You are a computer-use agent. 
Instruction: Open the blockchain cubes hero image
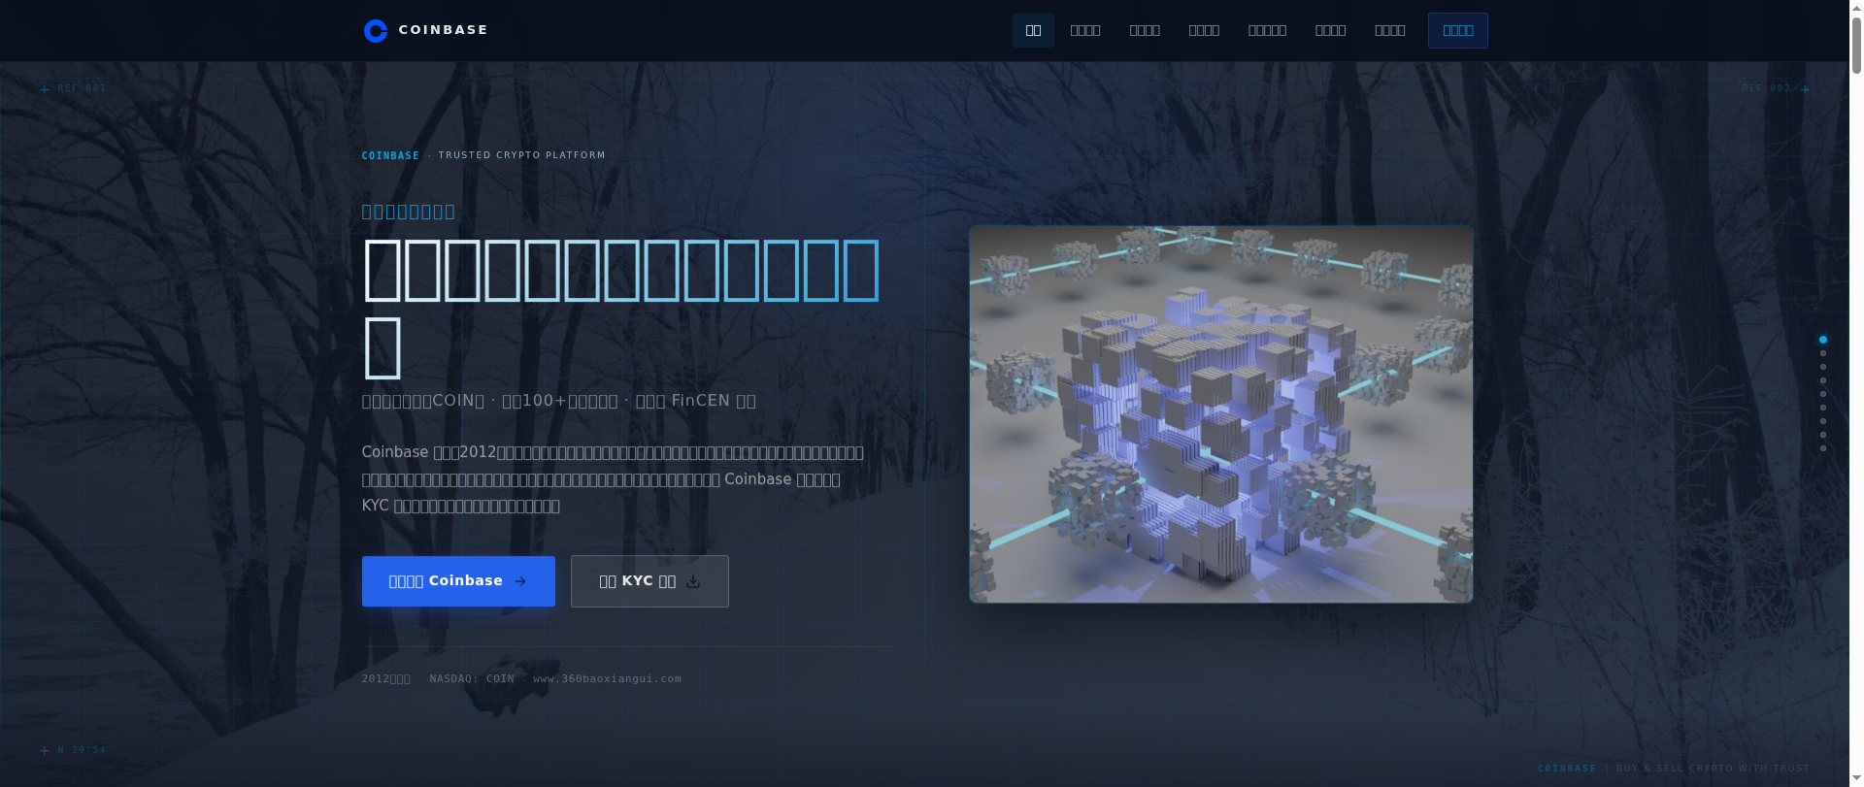point(1220,414)
